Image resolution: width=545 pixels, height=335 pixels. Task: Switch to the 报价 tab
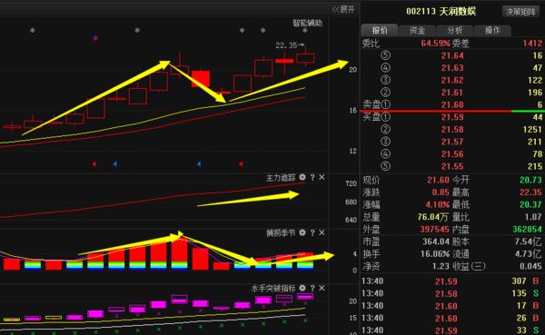point(380,31)
